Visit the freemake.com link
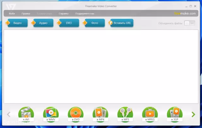Viewport: 202px width, 128px height. (185, 13)
